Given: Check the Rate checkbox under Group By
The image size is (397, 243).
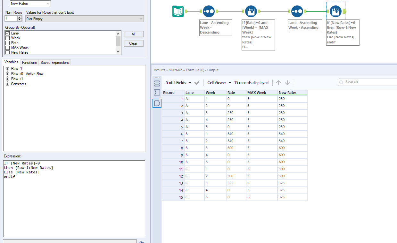Looking at the screenshot, I should point(7,42).
